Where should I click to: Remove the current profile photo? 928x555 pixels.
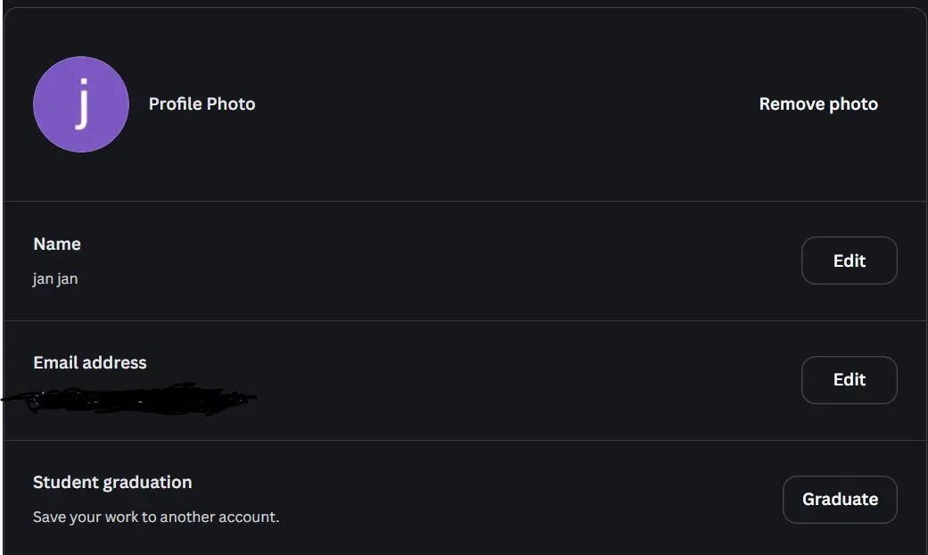click(x=818, y=104)
